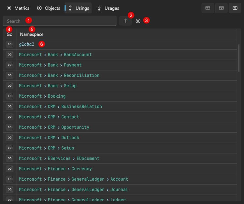Click the link icon for Microsoft CRM Outlook
This screenshot has width=244, height=204.
pos(9,138)
